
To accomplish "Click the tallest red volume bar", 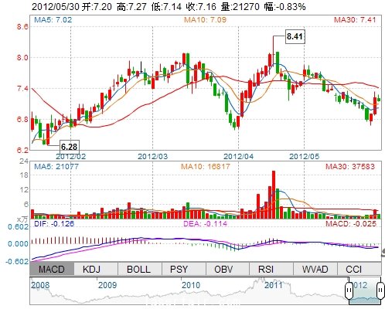I will click(274, 195).
